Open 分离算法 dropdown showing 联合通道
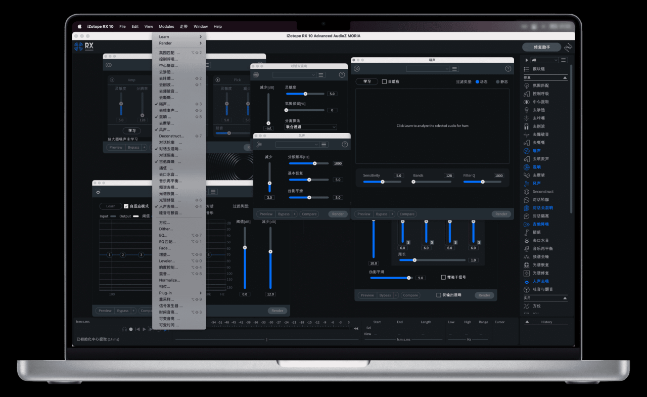This screenshot has width=647, height=397. tap(311, 127)
